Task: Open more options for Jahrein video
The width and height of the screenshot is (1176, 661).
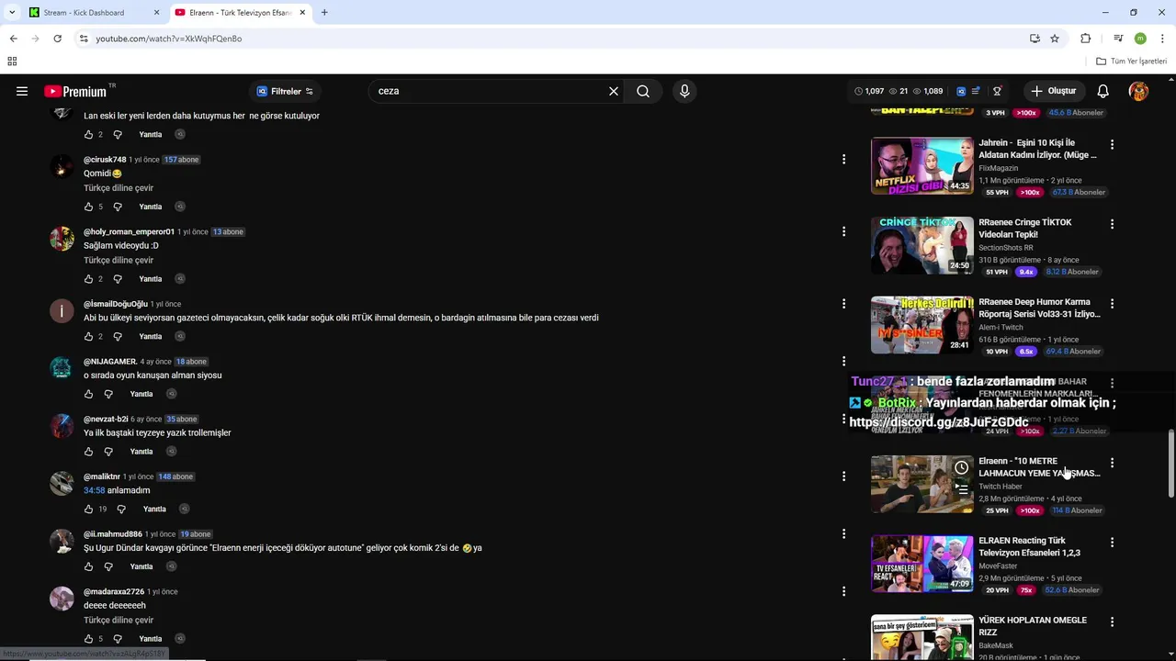Action: 1112,145
